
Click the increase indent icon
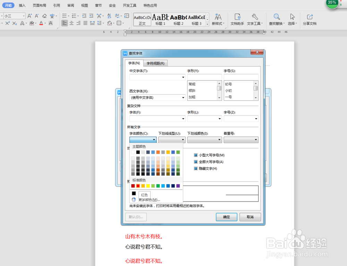pos(91,15)
